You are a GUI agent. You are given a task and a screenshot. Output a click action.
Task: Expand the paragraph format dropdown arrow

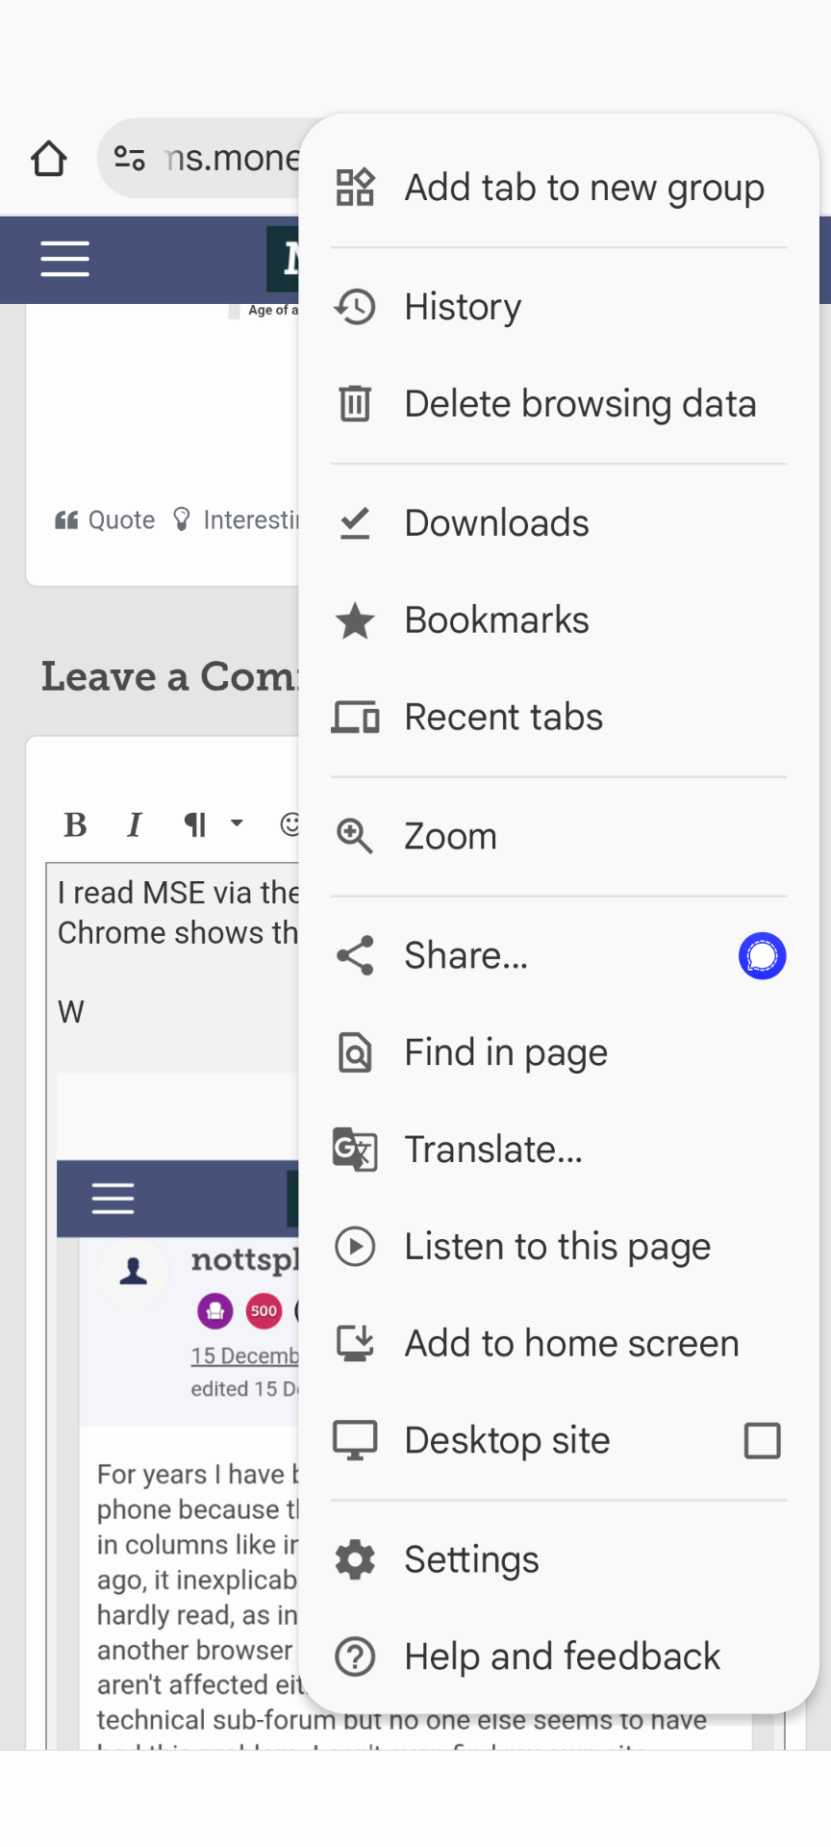[237, 823]
